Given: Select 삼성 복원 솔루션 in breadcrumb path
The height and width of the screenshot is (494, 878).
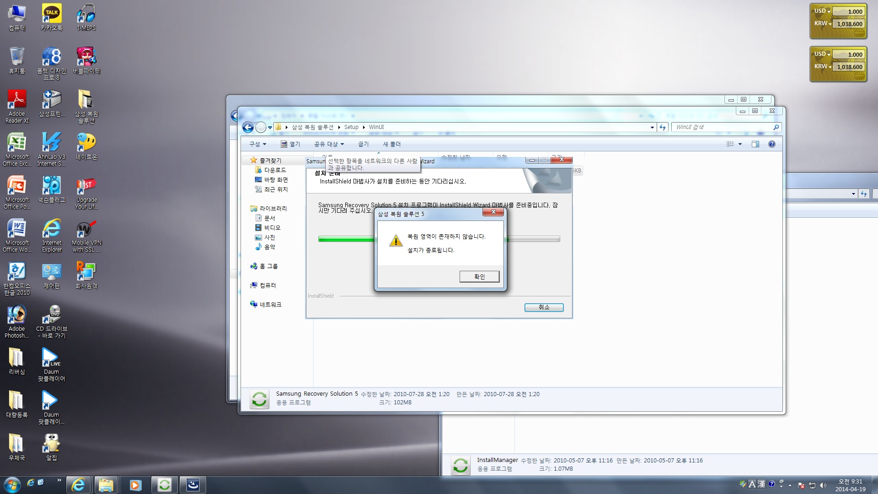Looking at the screenshot, I should point(312,127).
